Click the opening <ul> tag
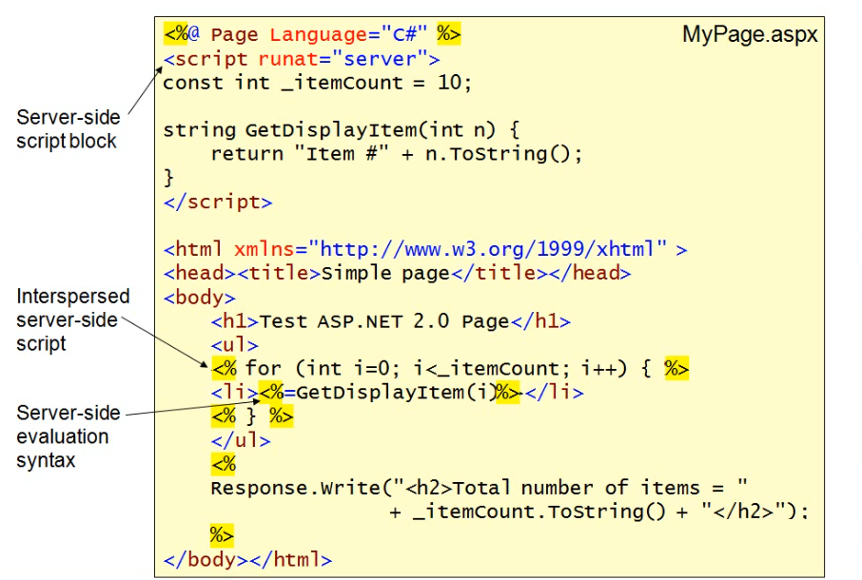The image size is (862, 580). [235, 345]
